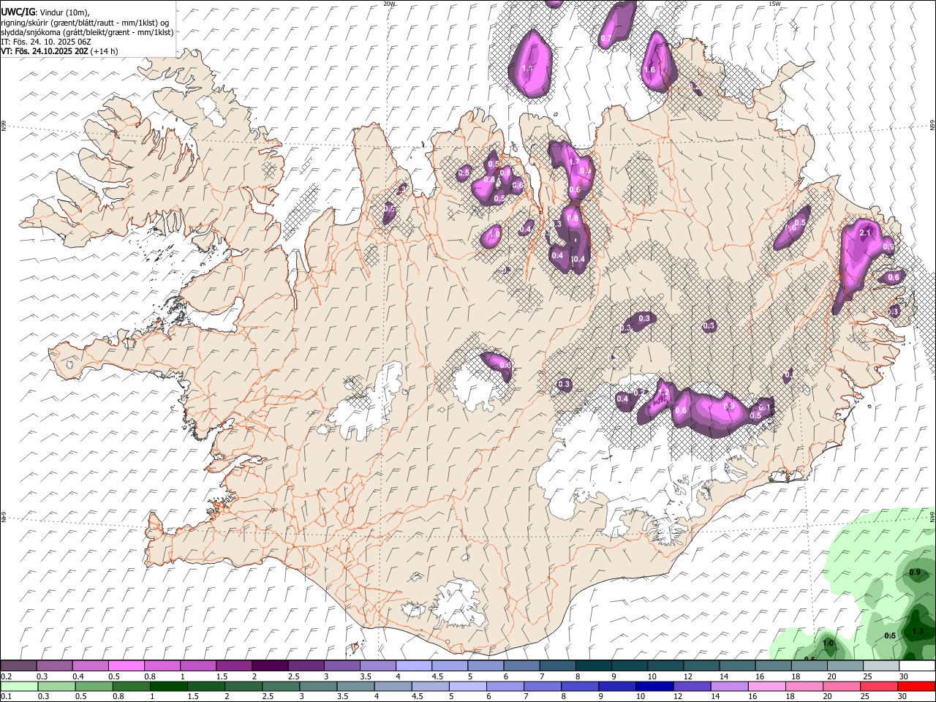
Task: Click the "30" label in the lower legend row
Action: tap(904, 696)
